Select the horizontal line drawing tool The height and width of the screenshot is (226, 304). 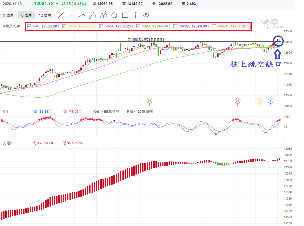point(72,15)
